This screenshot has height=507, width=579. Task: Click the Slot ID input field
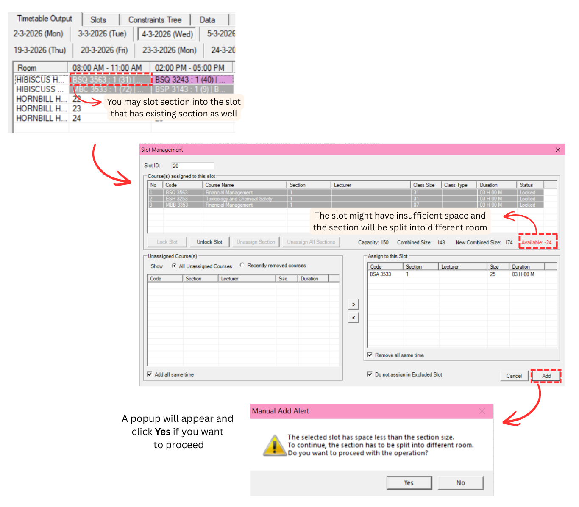(x=192, y=166)
